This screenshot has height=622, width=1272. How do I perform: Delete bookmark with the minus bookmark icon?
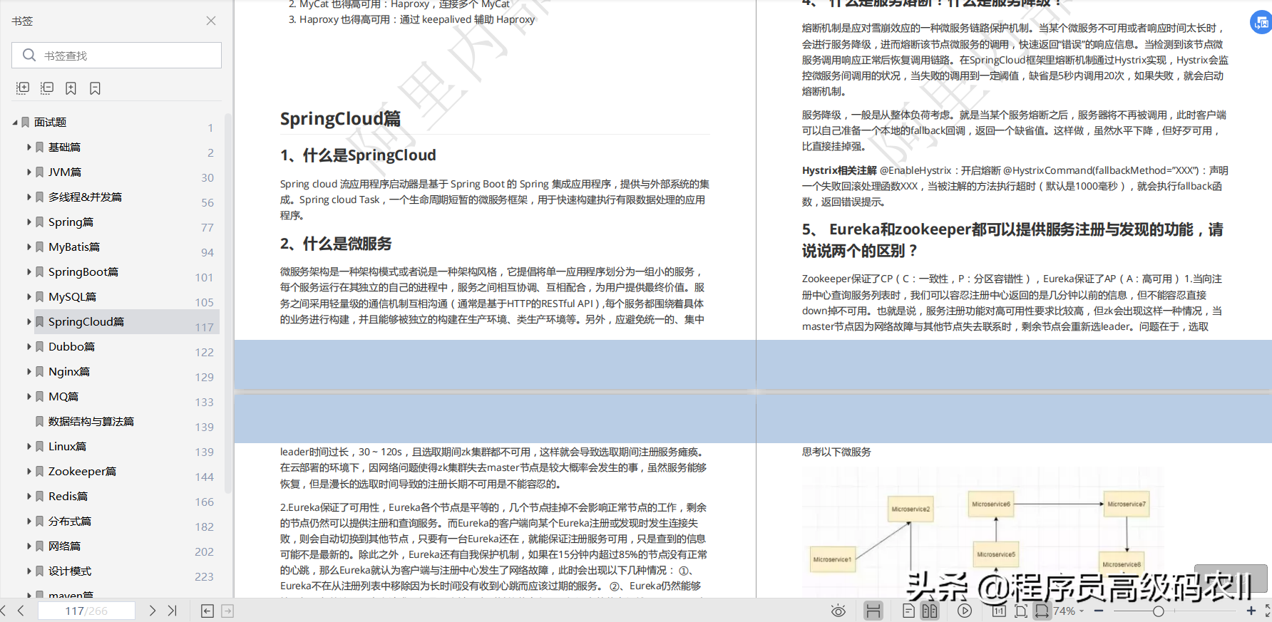tap(95, 88)
